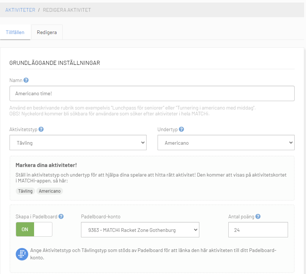Click the round blue Padelboard logo icon
306x274 pixels.
22,254
